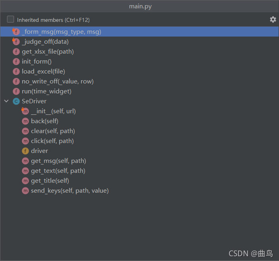Click the _judge_off function icon
The width and height of the screenshot is (279, 261).
[16, 42]
